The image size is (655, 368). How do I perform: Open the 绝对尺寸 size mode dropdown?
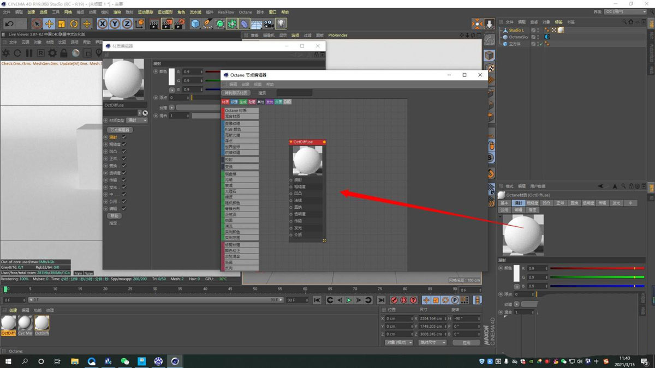[x=432, y=342]
